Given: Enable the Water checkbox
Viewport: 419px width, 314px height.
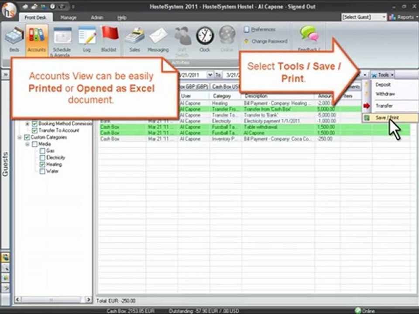Looking at the screenshot, I should tap(42, 171).
